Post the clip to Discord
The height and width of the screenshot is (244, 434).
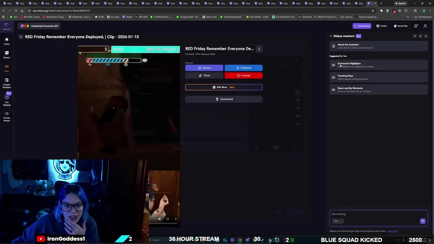[x=204, y=68]
